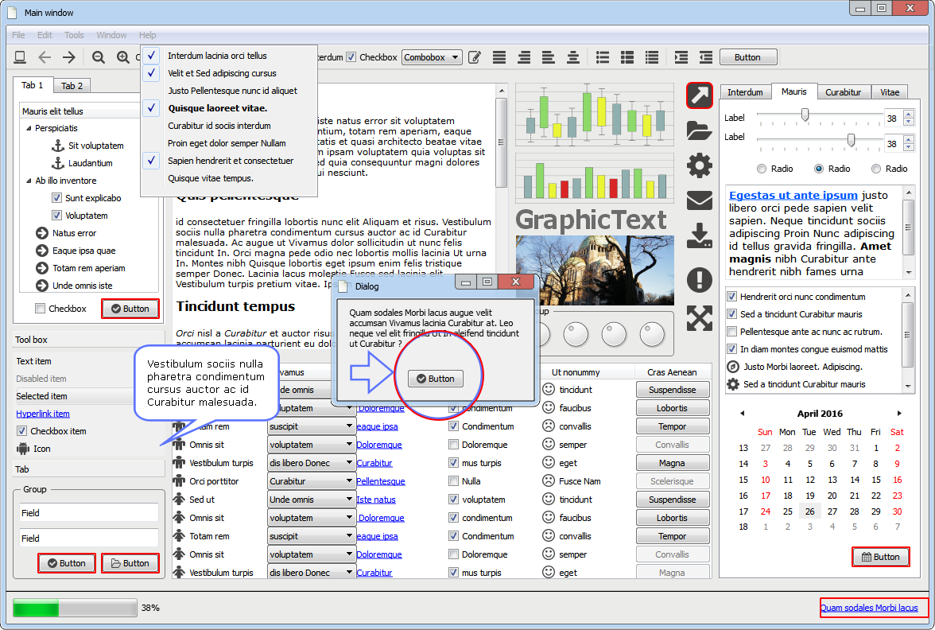This screenshot has height=630, width=935.
Task: Click the external link arrow sidebar icon
Action: point(699,95)
